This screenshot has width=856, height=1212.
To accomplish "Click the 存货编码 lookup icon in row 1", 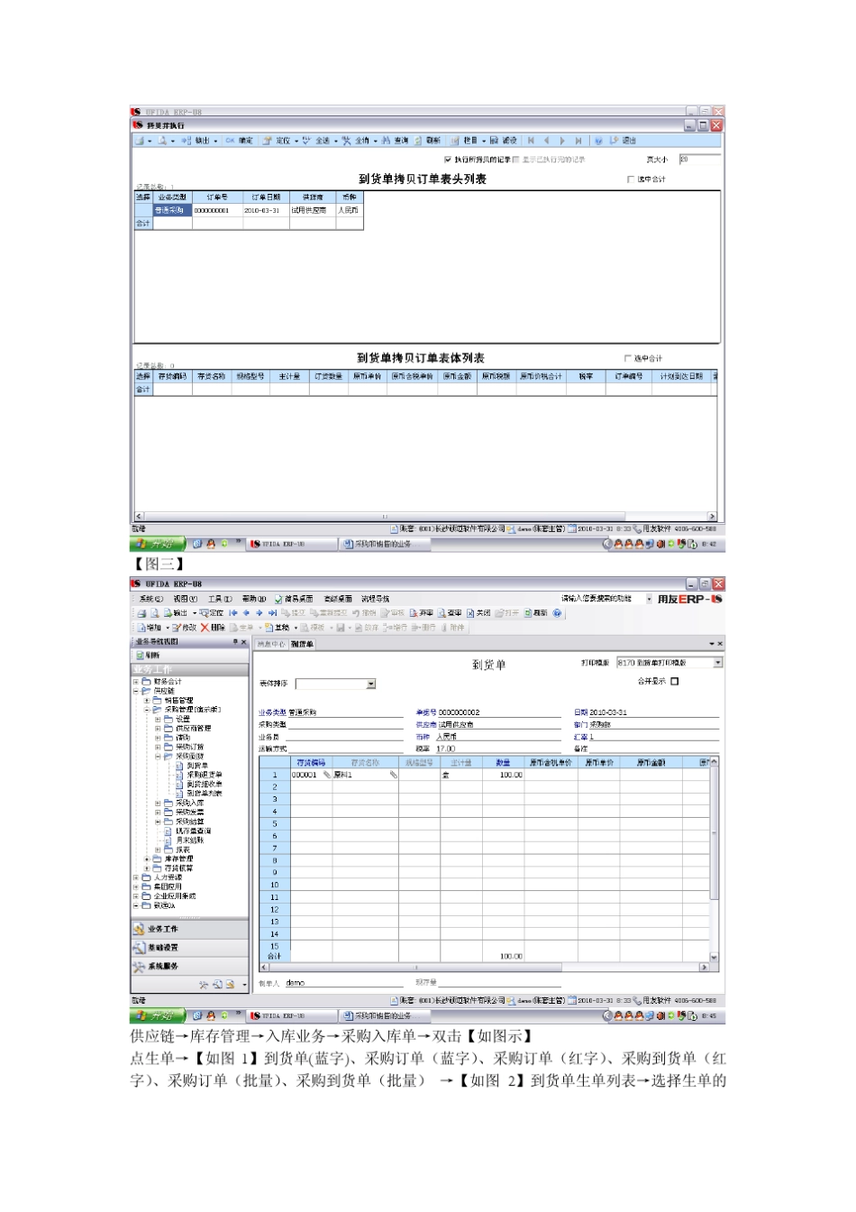I will point(327,775).
